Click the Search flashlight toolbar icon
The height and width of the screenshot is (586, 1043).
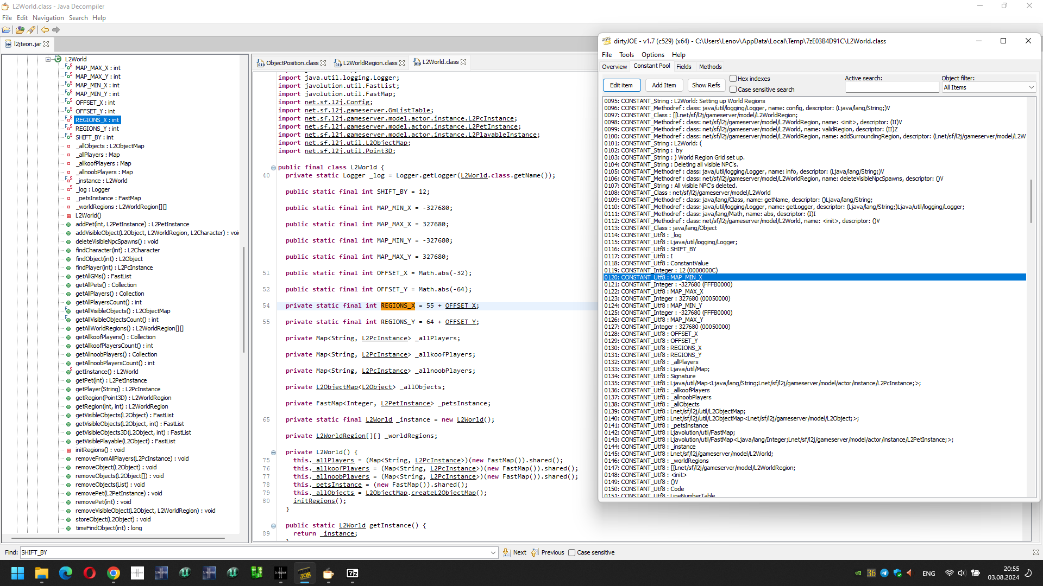pos(32,30)
